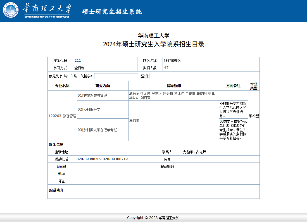Click the 查询 search button
The width and height of the screenshot is (307, 222).
point(144,76)
